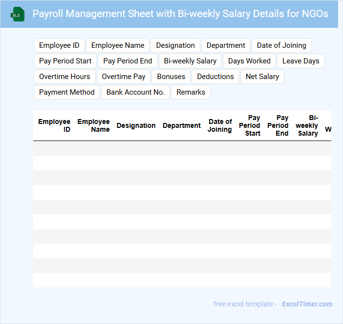Select the Leave Days tag

(300, 61)
